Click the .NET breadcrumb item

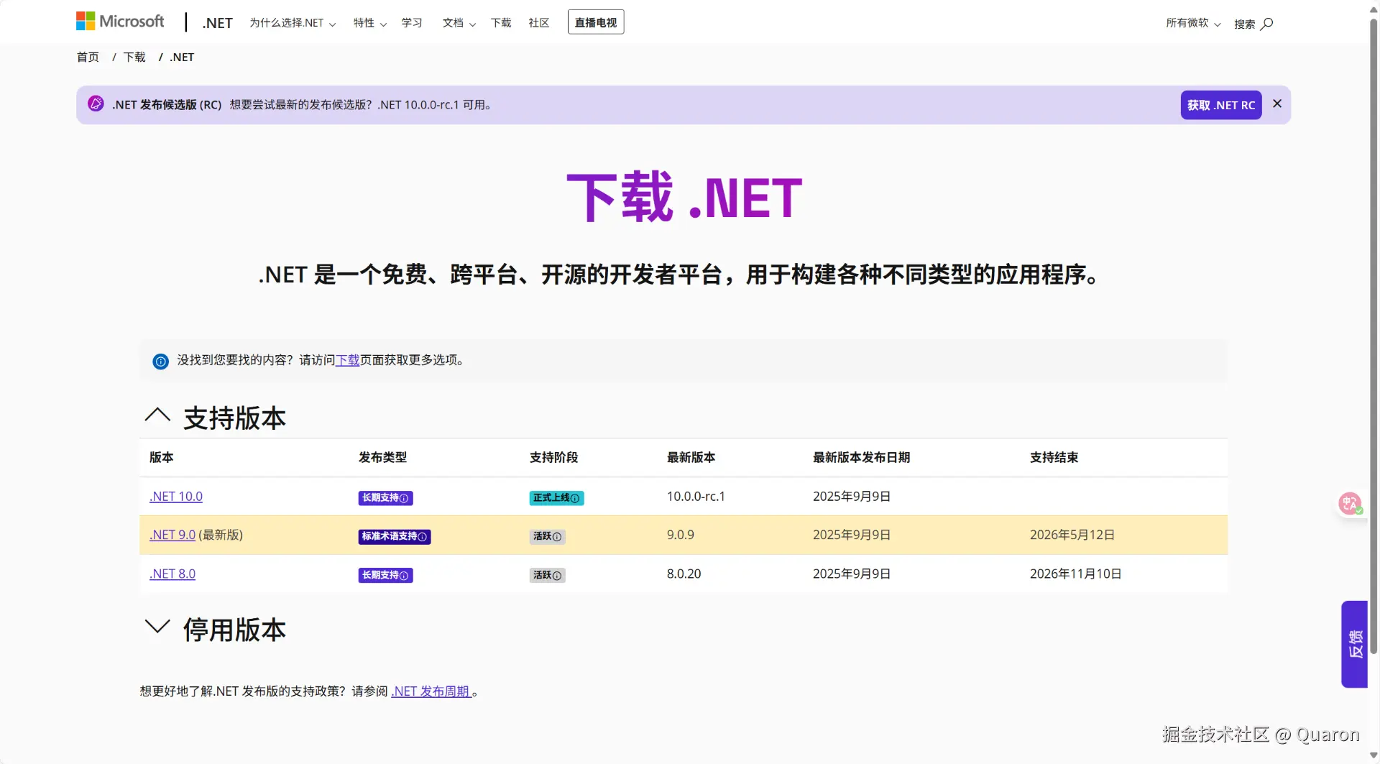click(182, 57)
